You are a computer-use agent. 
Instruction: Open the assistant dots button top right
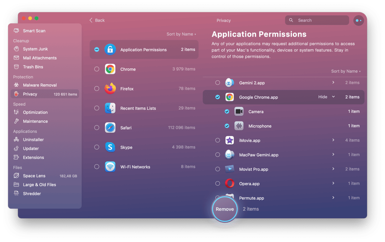pos(358,20)
